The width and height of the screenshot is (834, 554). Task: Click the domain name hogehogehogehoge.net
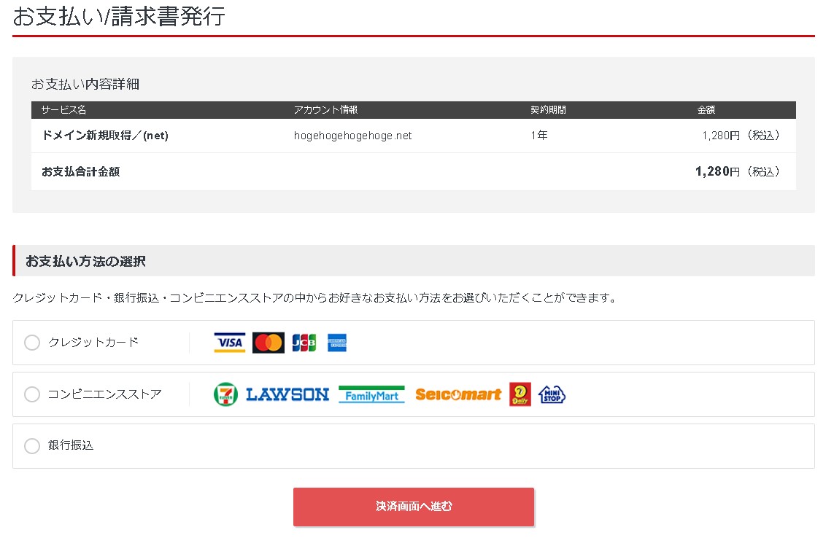352,136
